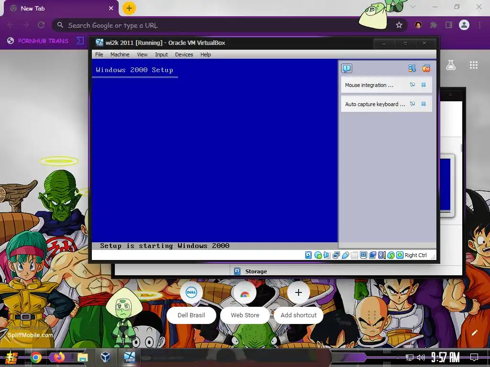Open File Explorer from the taskbar
The width and height of the screenshot is (490, 367).
82,357
